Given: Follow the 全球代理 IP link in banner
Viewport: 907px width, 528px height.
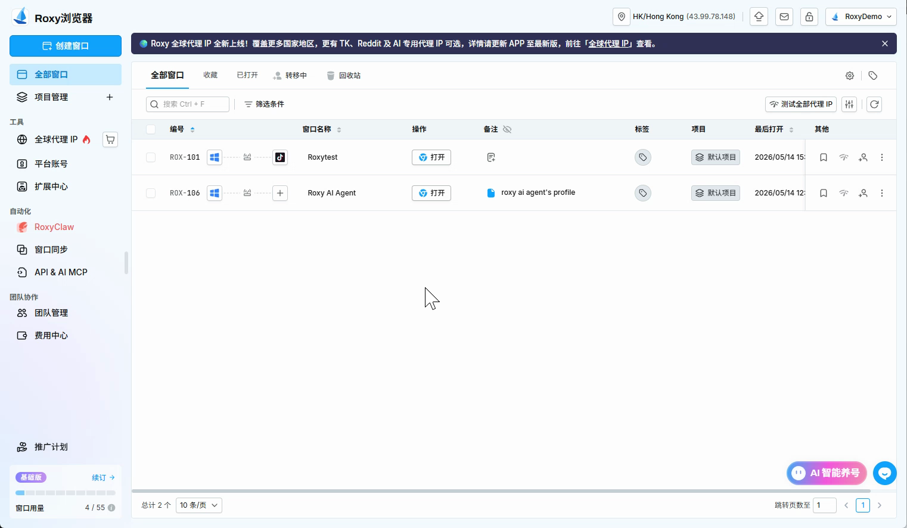Looking at the screenshot, I should tap(608, 44).
